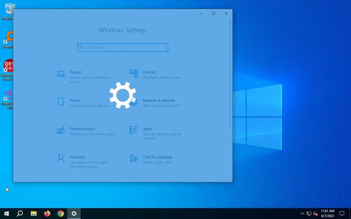Select the Everything desktop shortcut
This screenshot has width=351, height=219.
pyautogui.click(x=8, y=40)
